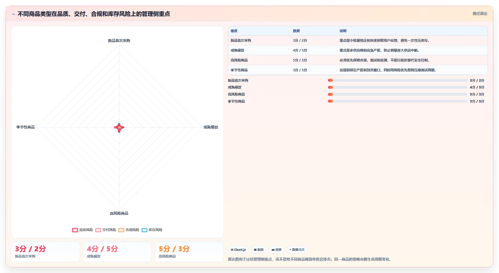Click the radar data points at chart center

pos(119,128)
